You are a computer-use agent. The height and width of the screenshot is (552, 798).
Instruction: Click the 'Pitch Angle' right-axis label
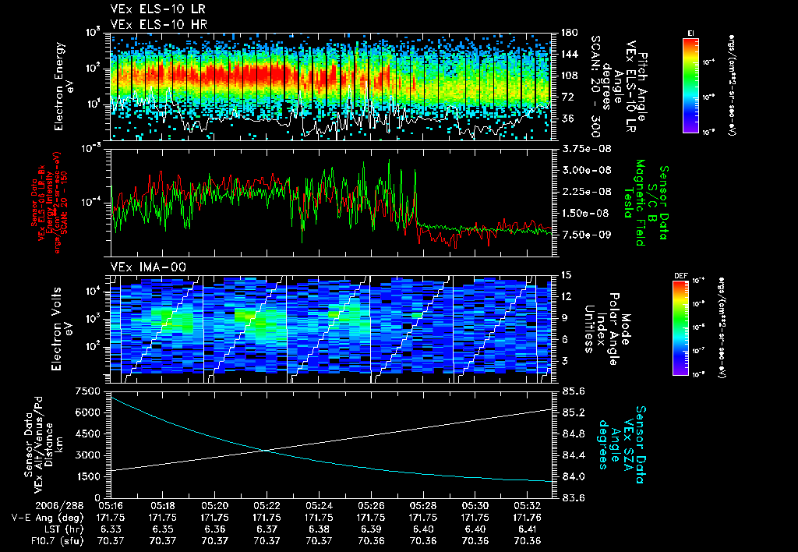click(x=642, y=87)
